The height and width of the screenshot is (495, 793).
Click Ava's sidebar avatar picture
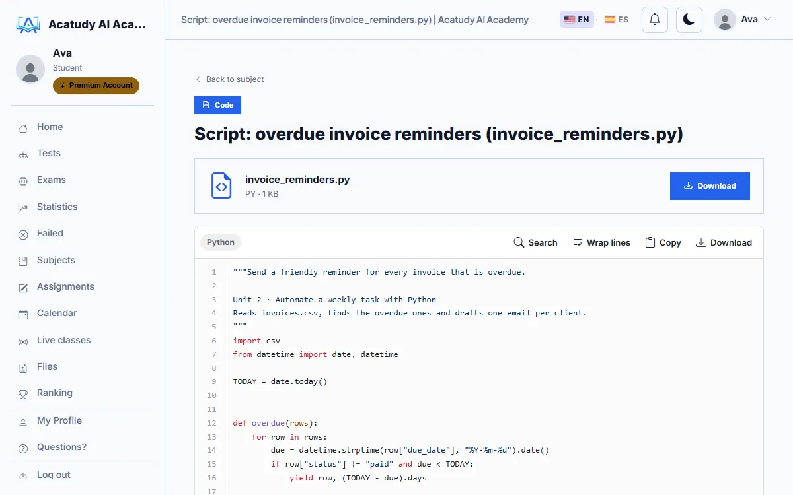(x=30, y=69)
